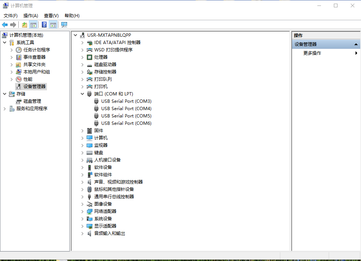
Task: Select the 打印机 category
Action: [x=101, y=87]
